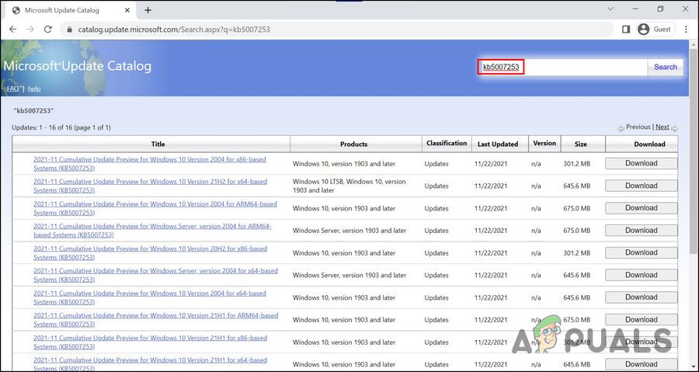The height and width of the screenshot is (372, 699).
Task: Open Windows 10 Version 21H1 ARM64 update link
Action: pyautogui.click(x=155, y=319)
